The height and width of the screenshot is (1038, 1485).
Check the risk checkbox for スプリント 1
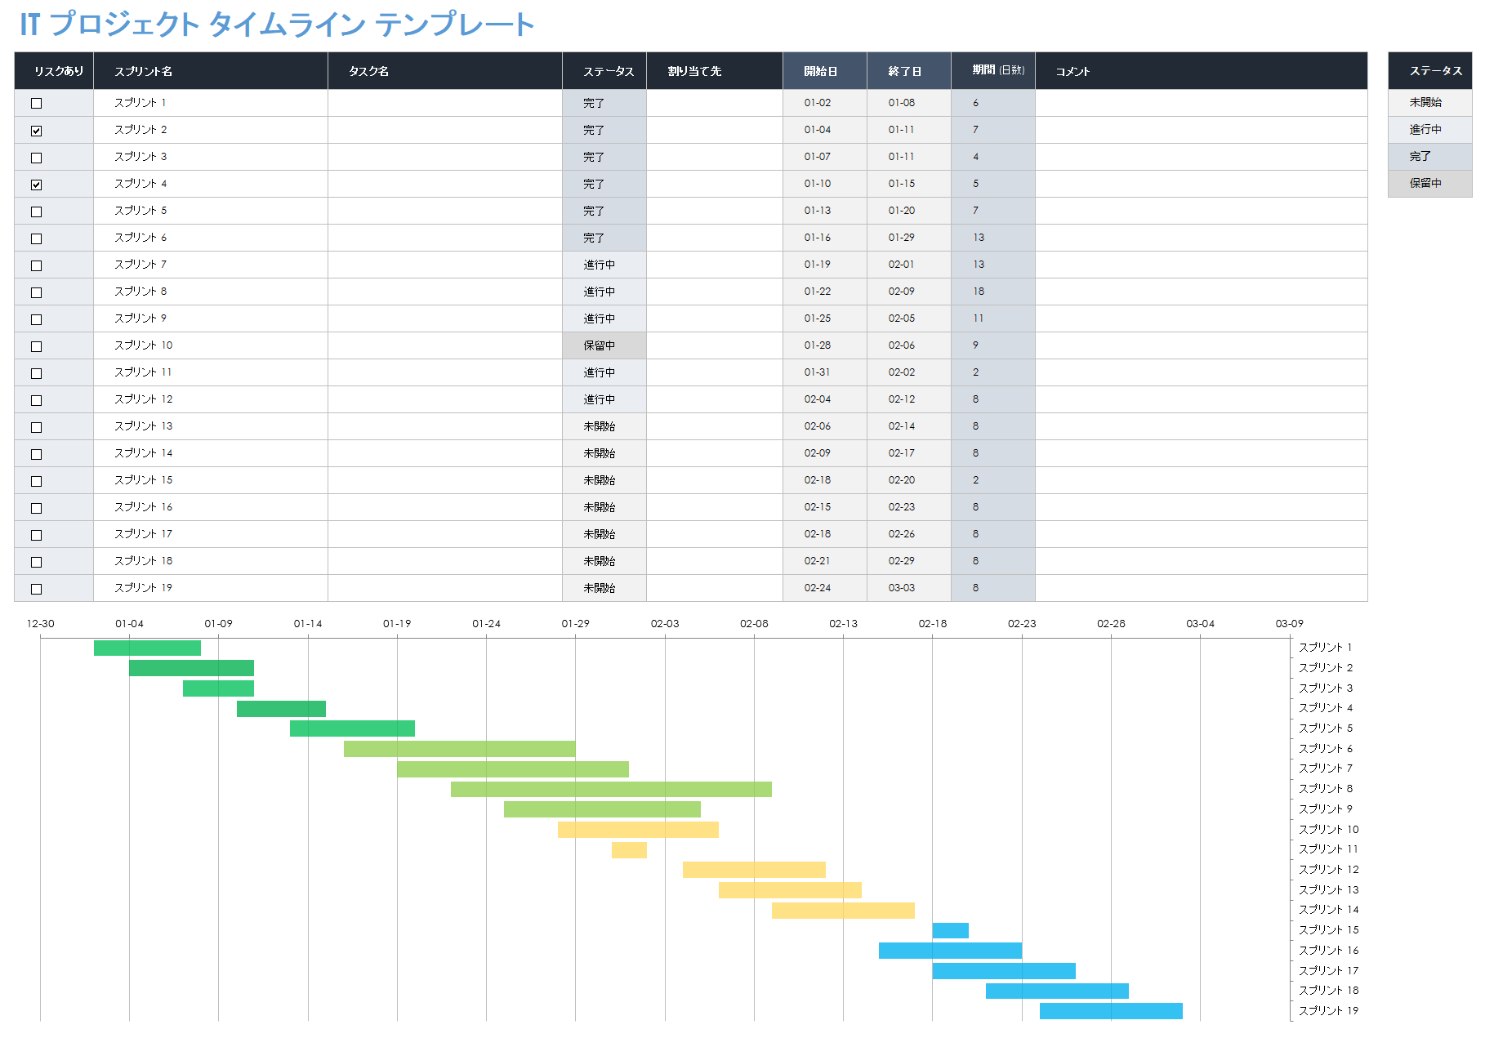[36, 103]
